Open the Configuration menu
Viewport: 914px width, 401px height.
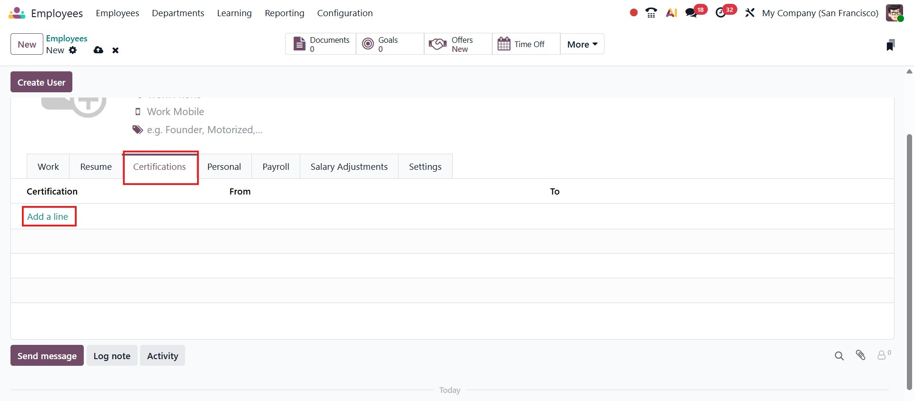coord(345,13)
